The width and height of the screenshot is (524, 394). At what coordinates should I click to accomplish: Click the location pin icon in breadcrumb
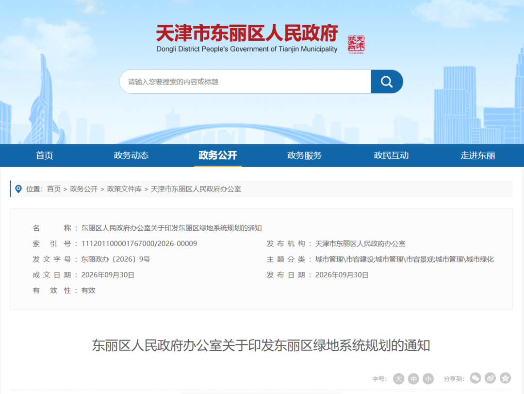tap(19, 189)
